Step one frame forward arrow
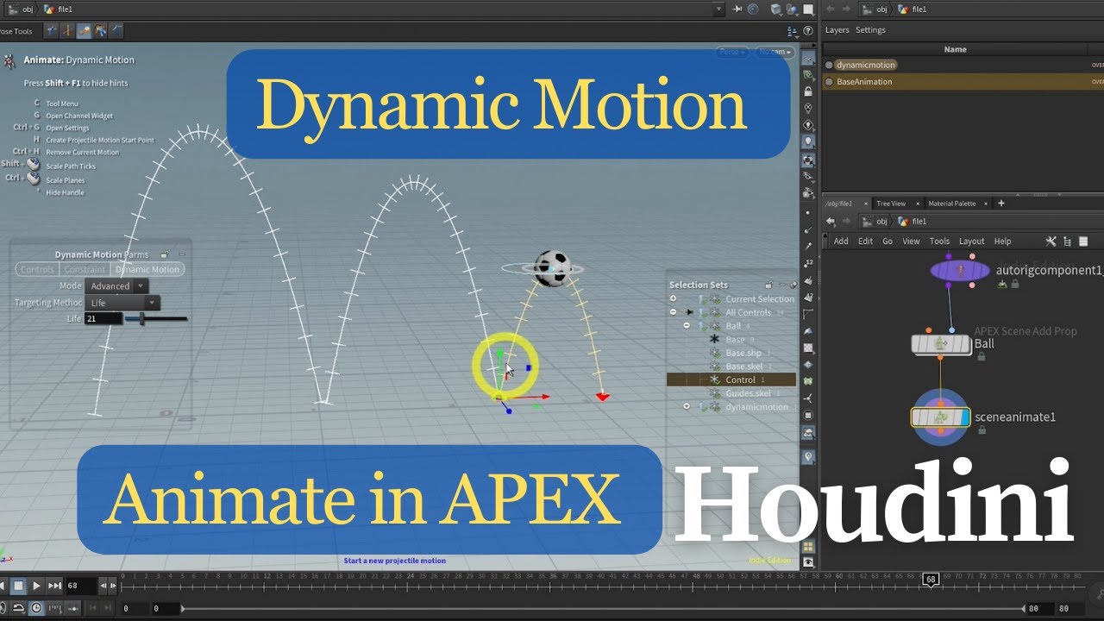Screen dimensions: 1104x621 pos(112,586)
